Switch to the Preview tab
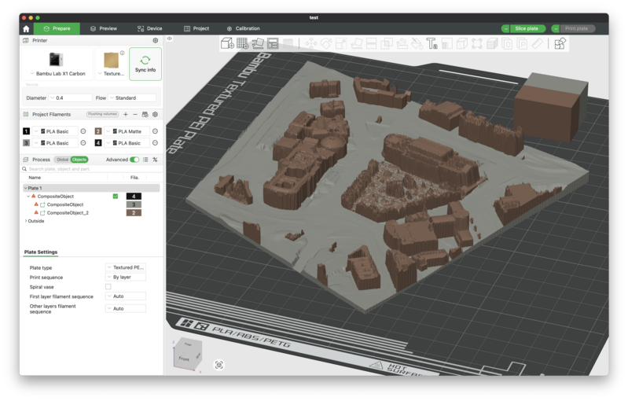The image size is (628, 401). [x=103, y=28]
